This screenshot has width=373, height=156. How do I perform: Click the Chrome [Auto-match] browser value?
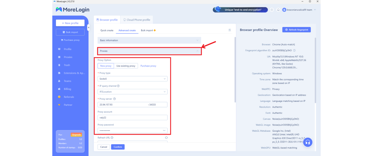pos(283,45)
